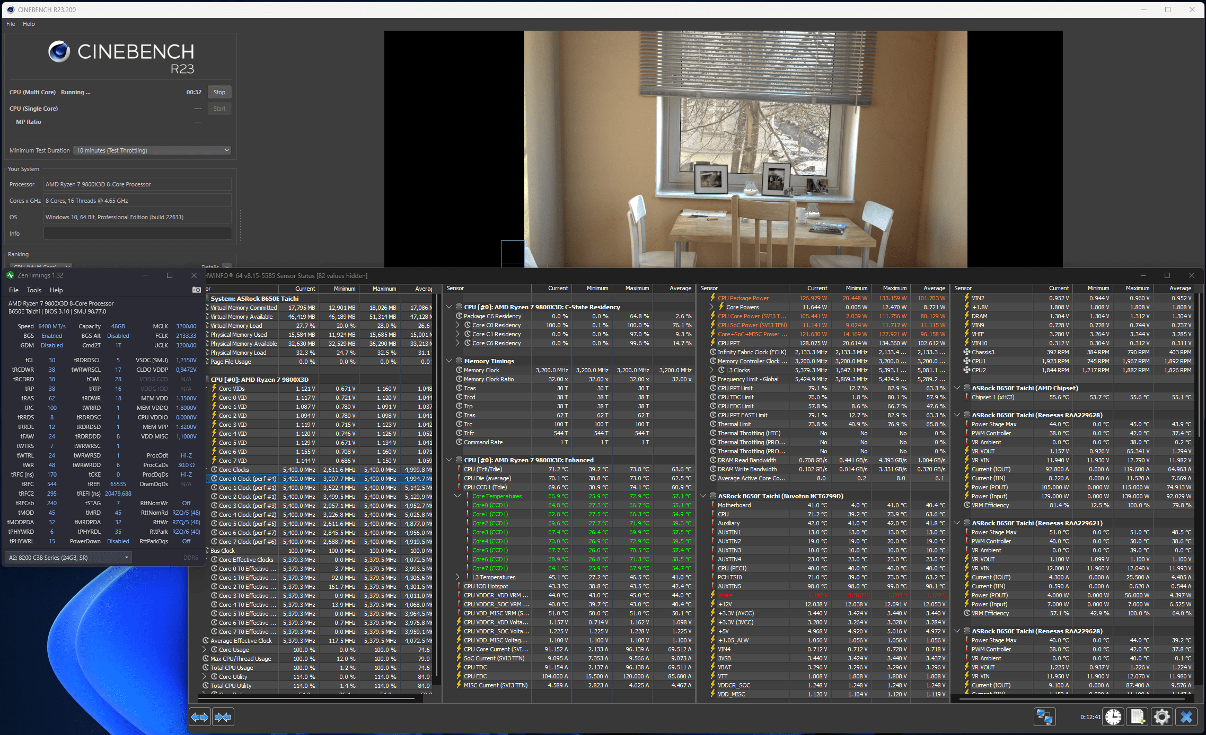Image resolution: width=1206 pixels, height=735 pixels.
Task: Open the ZenTimings Help menu
Action: (56, 290)
